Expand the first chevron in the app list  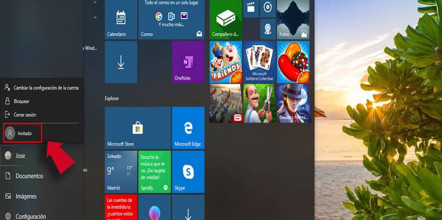tap(95, 3)
